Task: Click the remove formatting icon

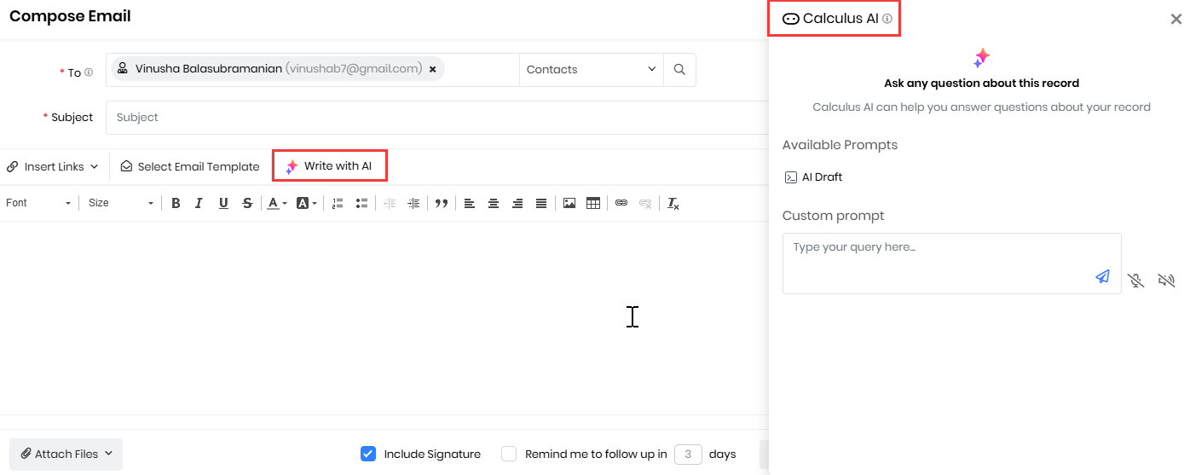Action: pyautogui.click(x=673, y=203)
